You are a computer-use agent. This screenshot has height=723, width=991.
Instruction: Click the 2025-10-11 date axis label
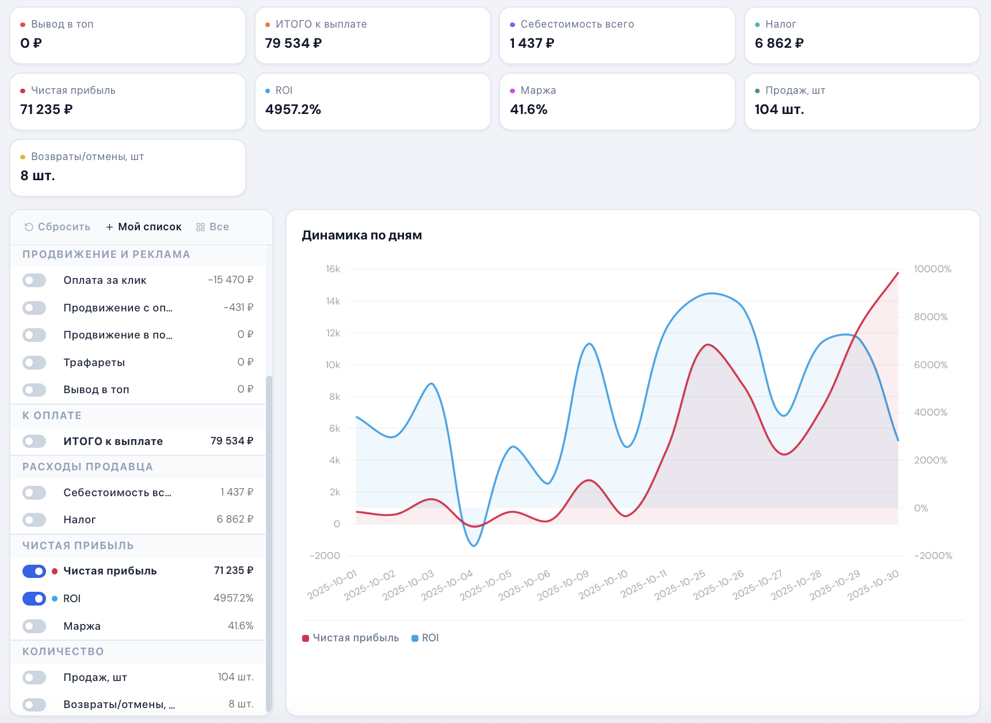644,583
